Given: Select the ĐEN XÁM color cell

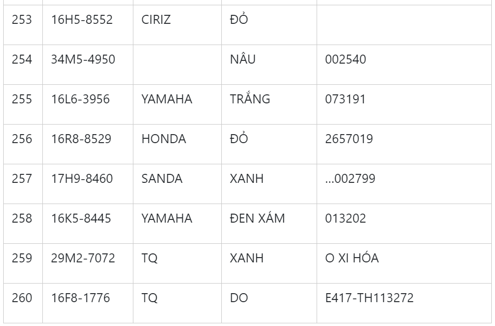Looking at the screenshot, I should [x=257, y=218].
